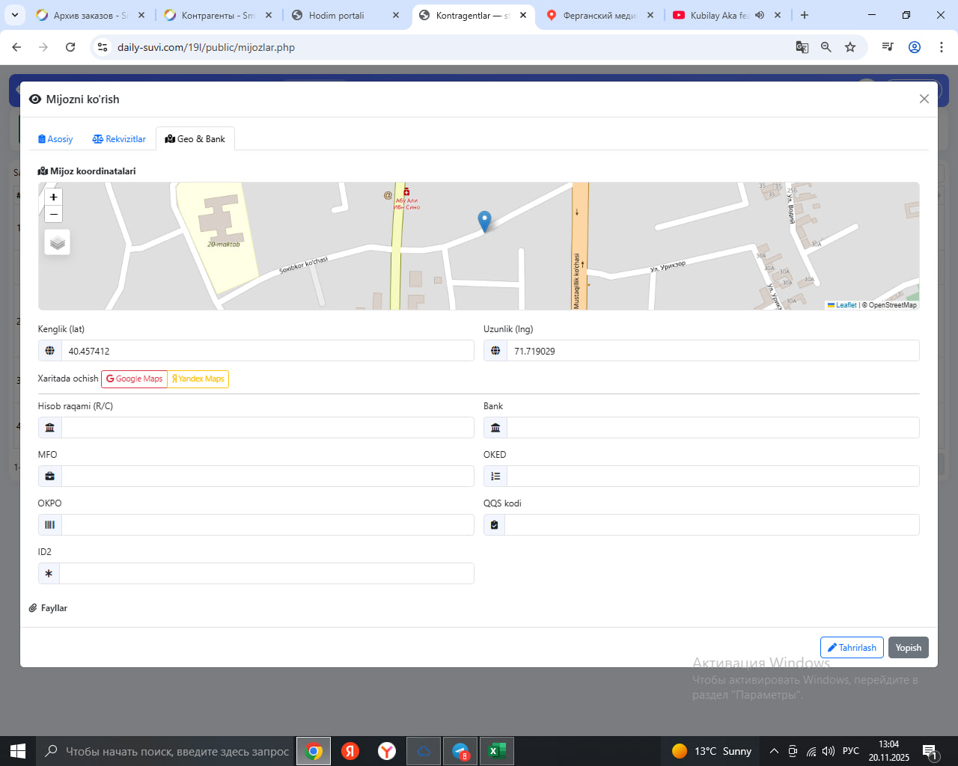Open the map layers control

tap(58, 242)
